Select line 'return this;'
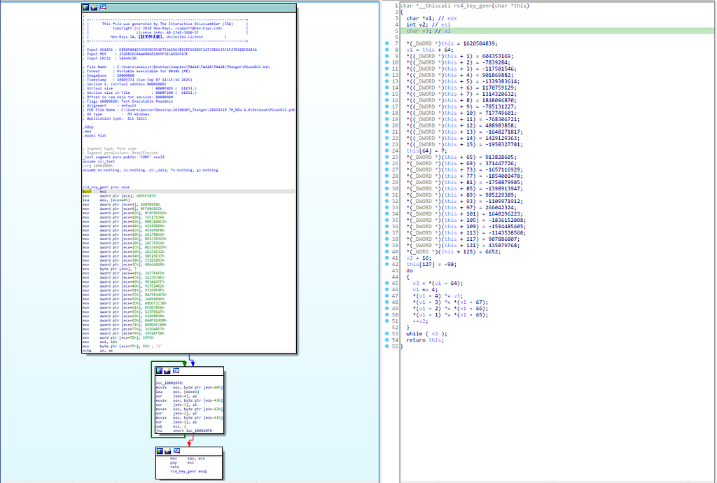Image resolution: width=717 pixels, height=483 pixels. click(425, 340)
